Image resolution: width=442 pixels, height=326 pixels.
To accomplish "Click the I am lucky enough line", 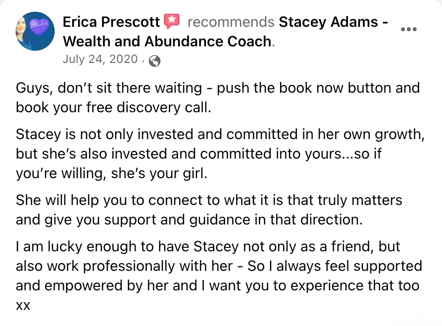I will [x=208, y=246].
